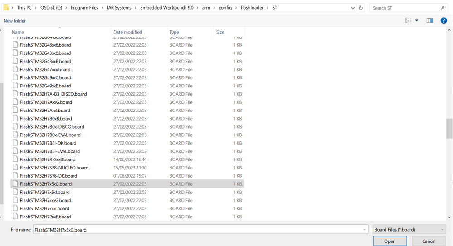
Task: Expand chevron after flashloader in breadcrumb
Action: (268, 8)
